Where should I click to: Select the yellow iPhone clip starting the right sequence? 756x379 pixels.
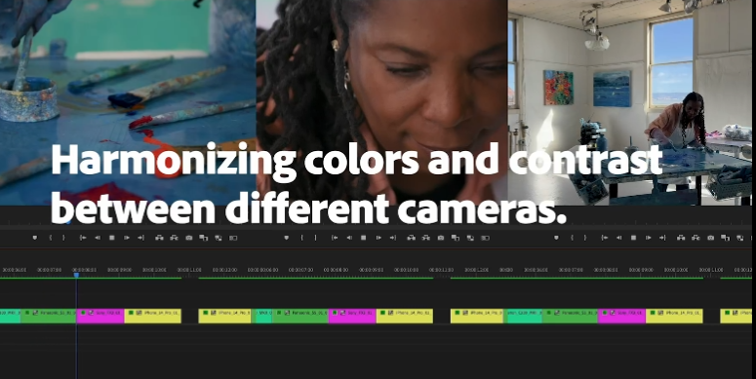477,316
